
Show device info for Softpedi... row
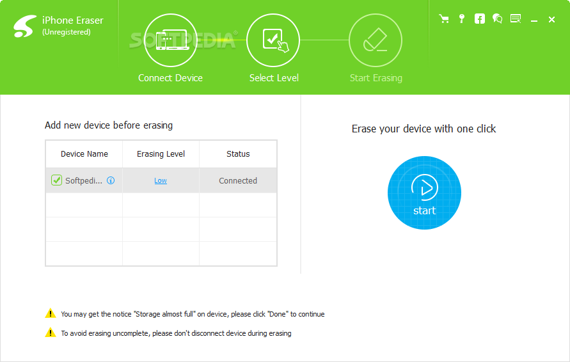pos(111,180)
